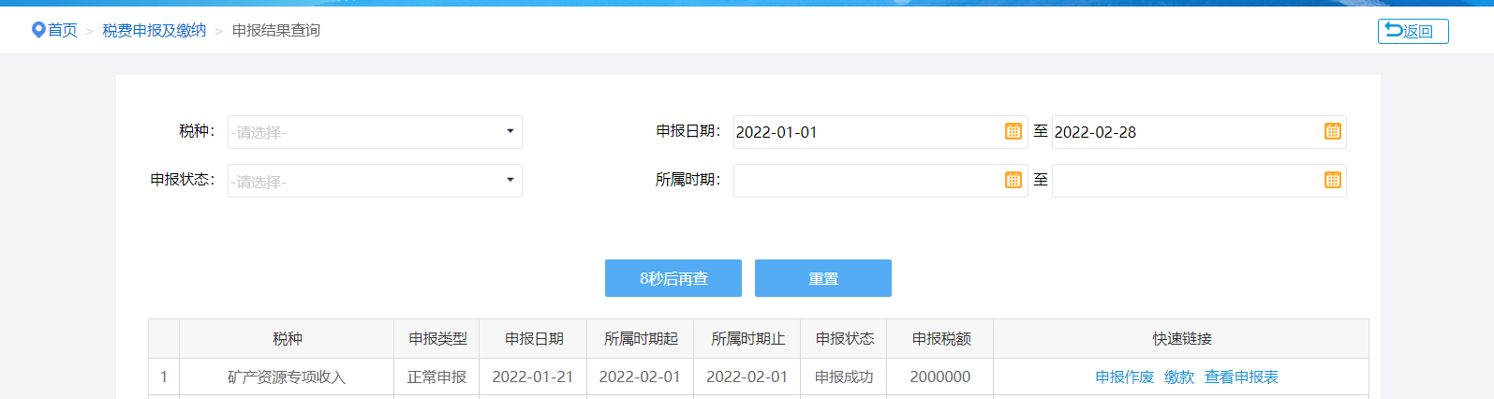Open calendar for 申报日期 start date

(1013, 131)
